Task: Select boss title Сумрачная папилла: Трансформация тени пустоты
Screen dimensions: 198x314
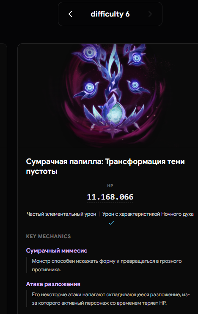Action: (105, 166)
